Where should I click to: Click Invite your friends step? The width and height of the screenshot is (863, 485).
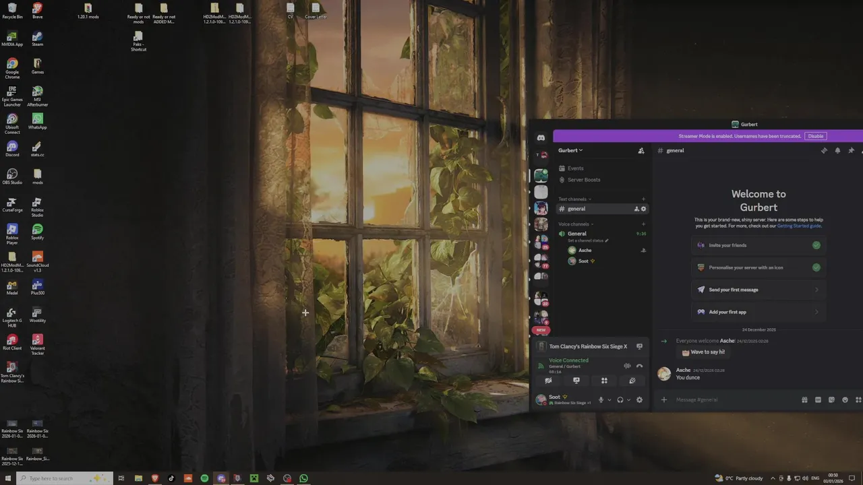coord(758,245)
